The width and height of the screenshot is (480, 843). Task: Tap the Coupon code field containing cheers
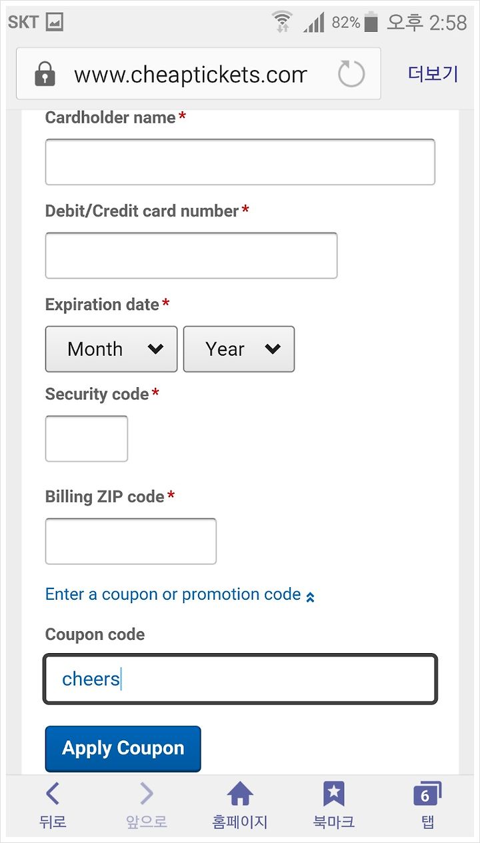pyautogui.click(x=240, y=679)
